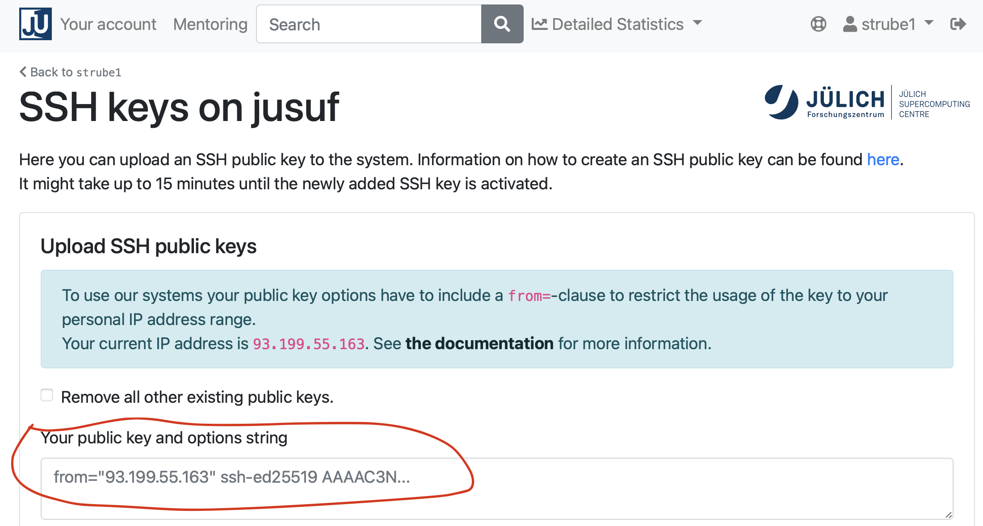This screenshot has width=983, height=526.
Task: Click the logout arrow icon
Action: tap(958, 24)
